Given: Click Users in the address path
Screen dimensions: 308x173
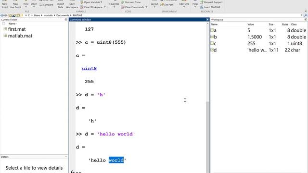Looking at the screenshot, I should pos(37,15).
